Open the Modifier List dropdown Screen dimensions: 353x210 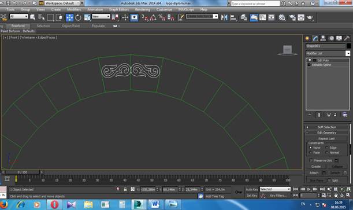(328, 53)
